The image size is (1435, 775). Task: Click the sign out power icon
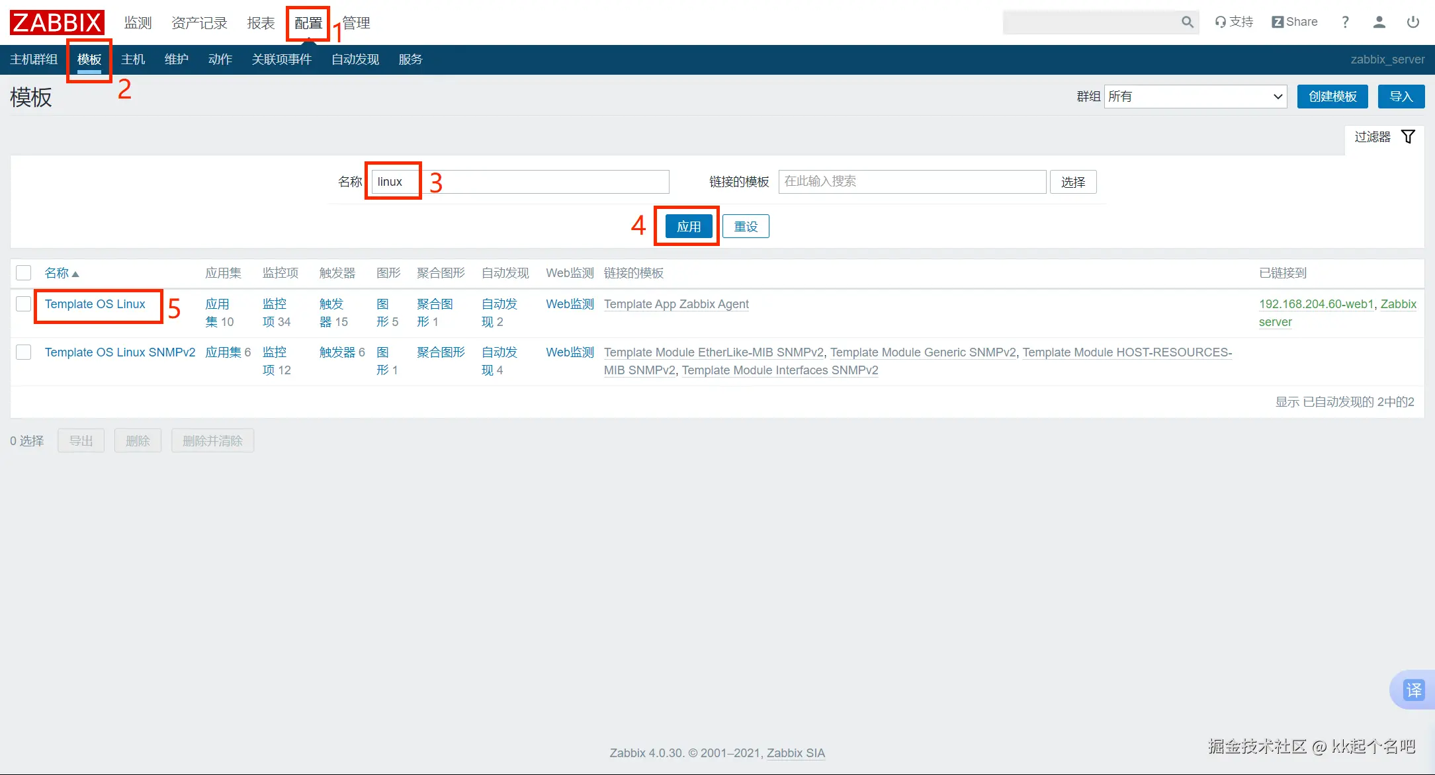coord(1413,22)
